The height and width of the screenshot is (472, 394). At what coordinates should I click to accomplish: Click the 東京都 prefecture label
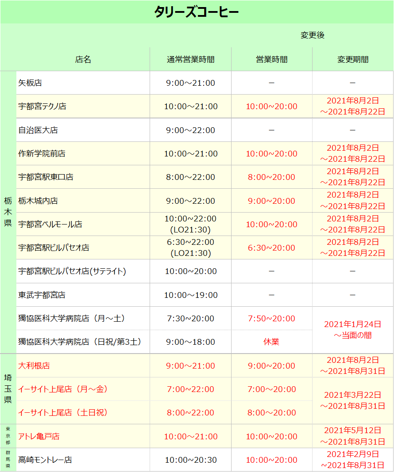coord(8,436)
